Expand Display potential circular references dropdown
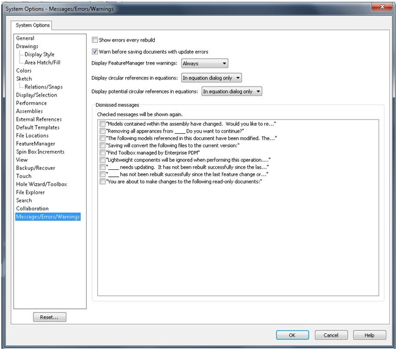Image resolution: width=397 pixels, height=350 pixels. (x=231, y=92)
